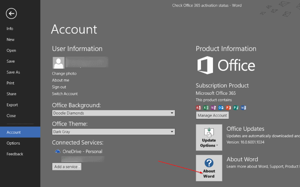Open the Add a service dropdown
Image resolution: width=300 pixels, height=187 pixels.
pyautogui.click(x=67, y=167)
